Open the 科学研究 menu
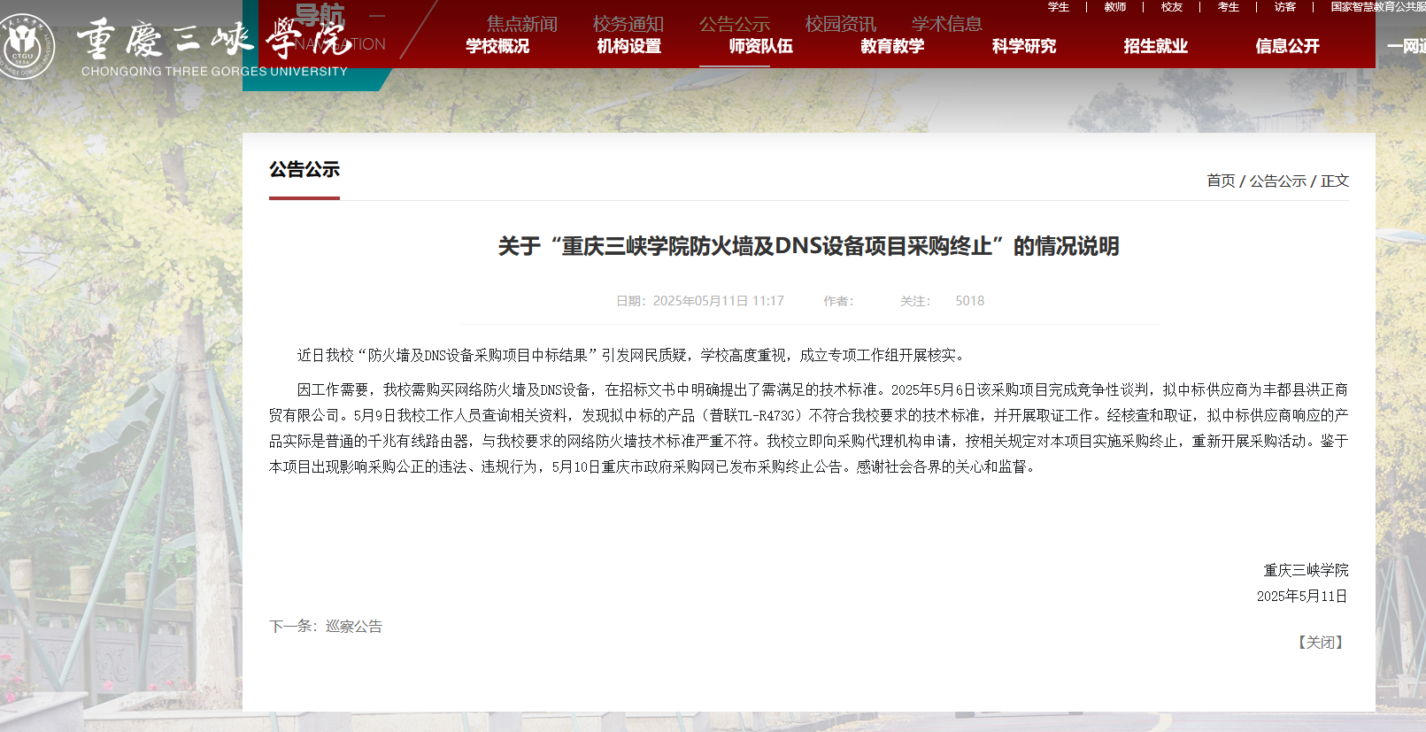The height and width of the screenshot is (732, 1426). 1024,46
